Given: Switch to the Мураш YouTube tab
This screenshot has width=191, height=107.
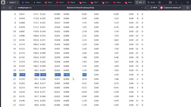Looking at the screenshot, I should pyautogui.click(x=72, y=2).
